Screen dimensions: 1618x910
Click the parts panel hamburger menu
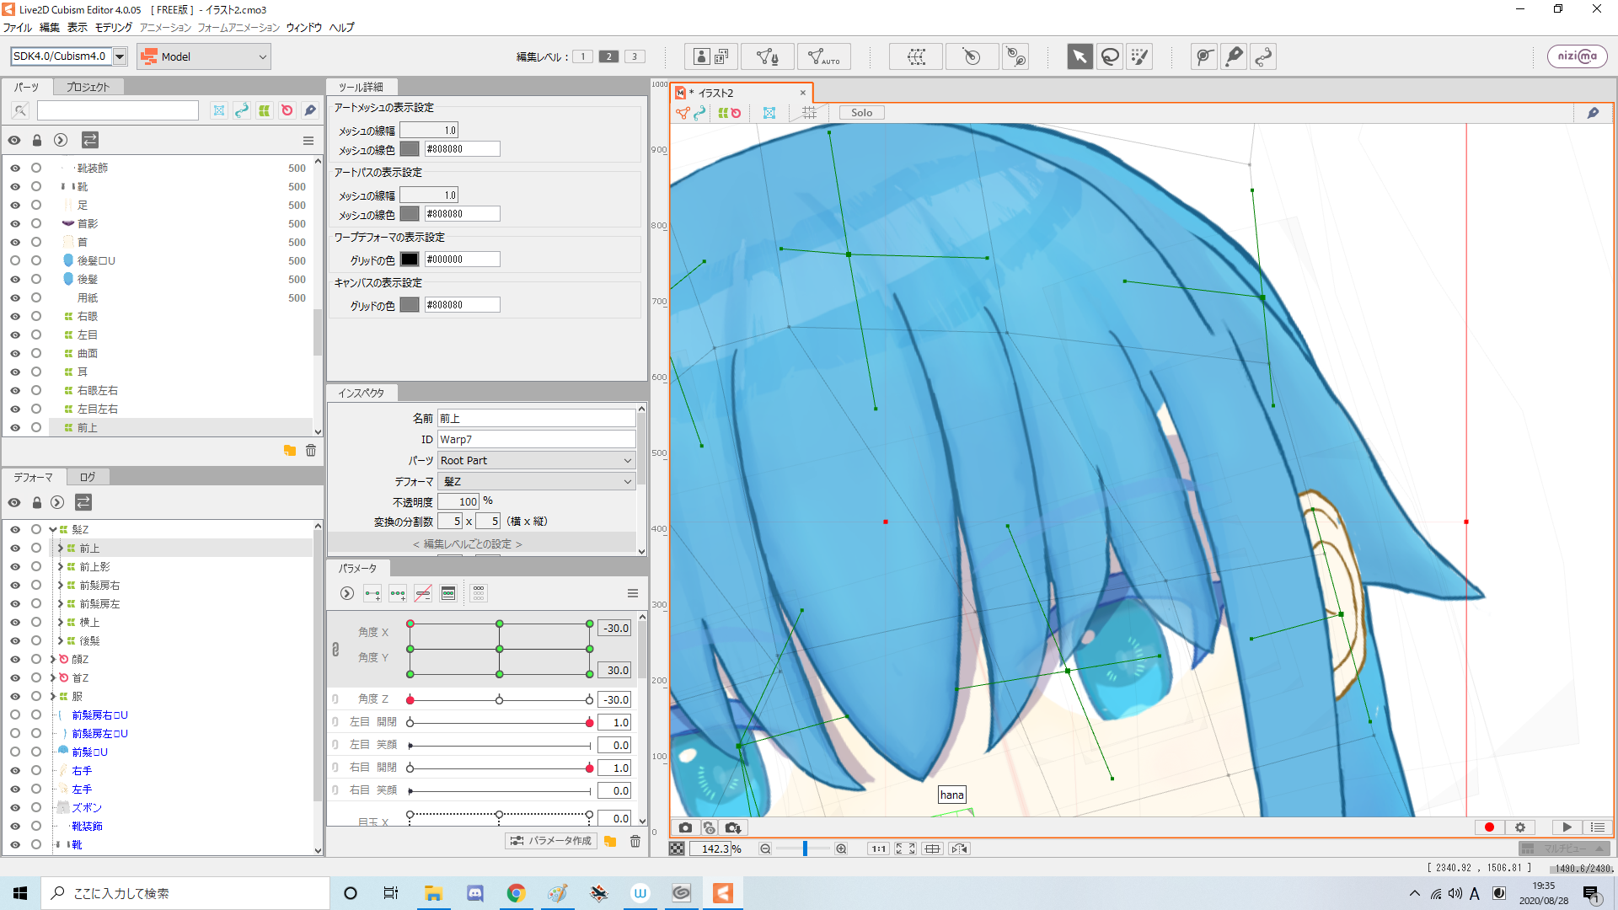308,141
